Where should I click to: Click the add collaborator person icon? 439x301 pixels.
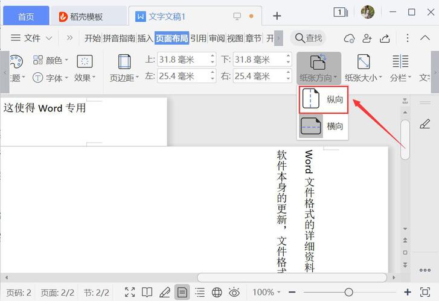tap(367, 39)
